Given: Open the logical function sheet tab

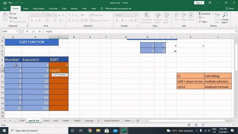Looking at the screenshot, I should coord(112,121).
